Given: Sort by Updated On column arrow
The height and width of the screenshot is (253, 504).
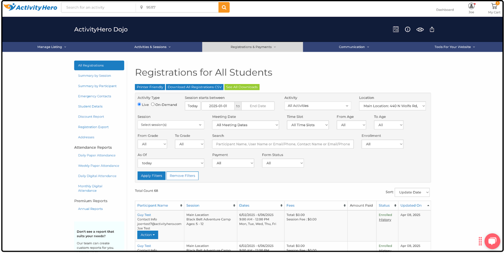Looking at the screenshot, I should 428,205.
